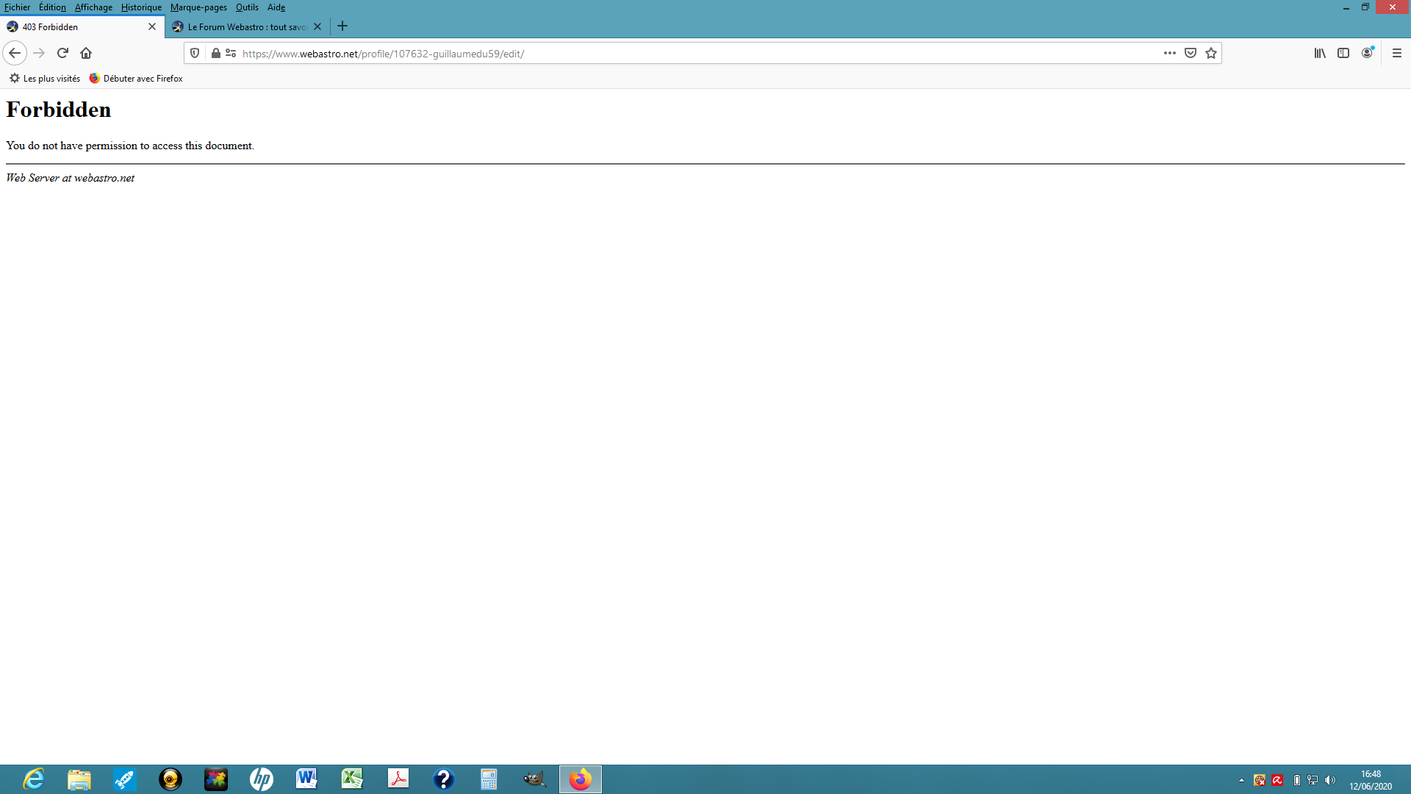Open the Les plus visités bookmark folder

[x=44, y=79]
